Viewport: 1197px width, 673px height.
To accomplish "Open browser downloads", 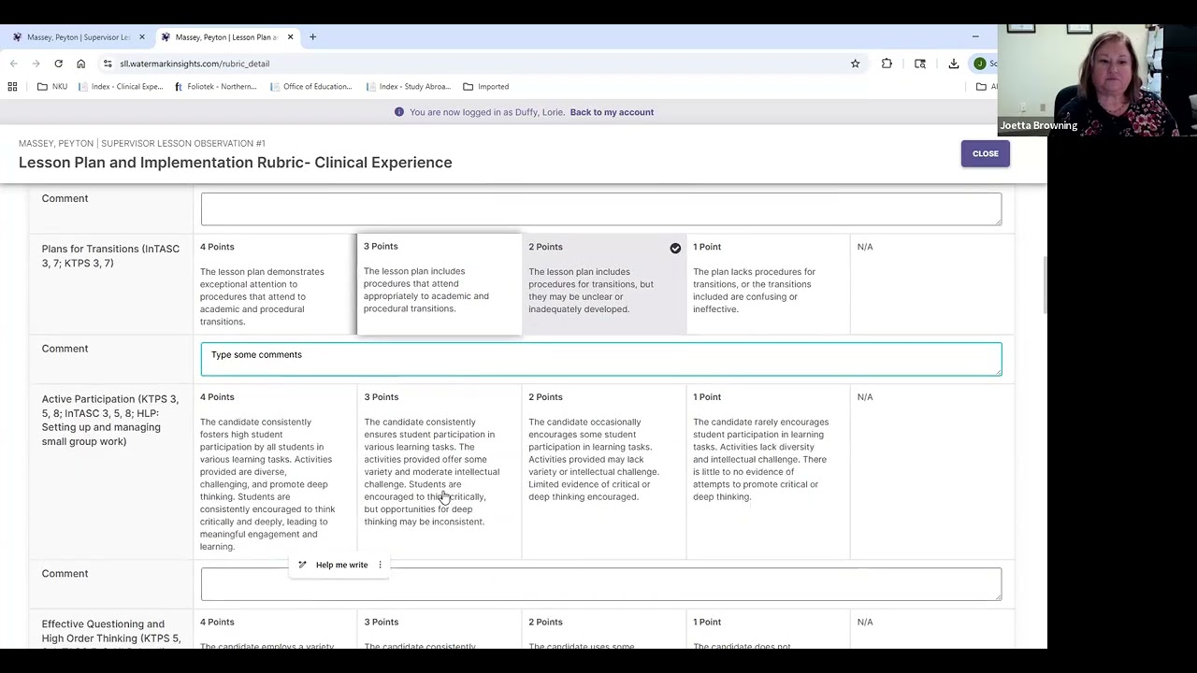I will tap(954, 64).
